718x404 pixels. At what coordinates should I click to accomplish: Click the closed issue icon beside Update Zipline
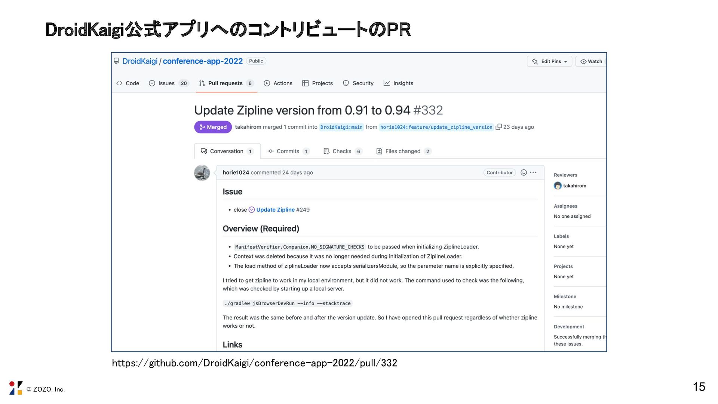[252, 210]
